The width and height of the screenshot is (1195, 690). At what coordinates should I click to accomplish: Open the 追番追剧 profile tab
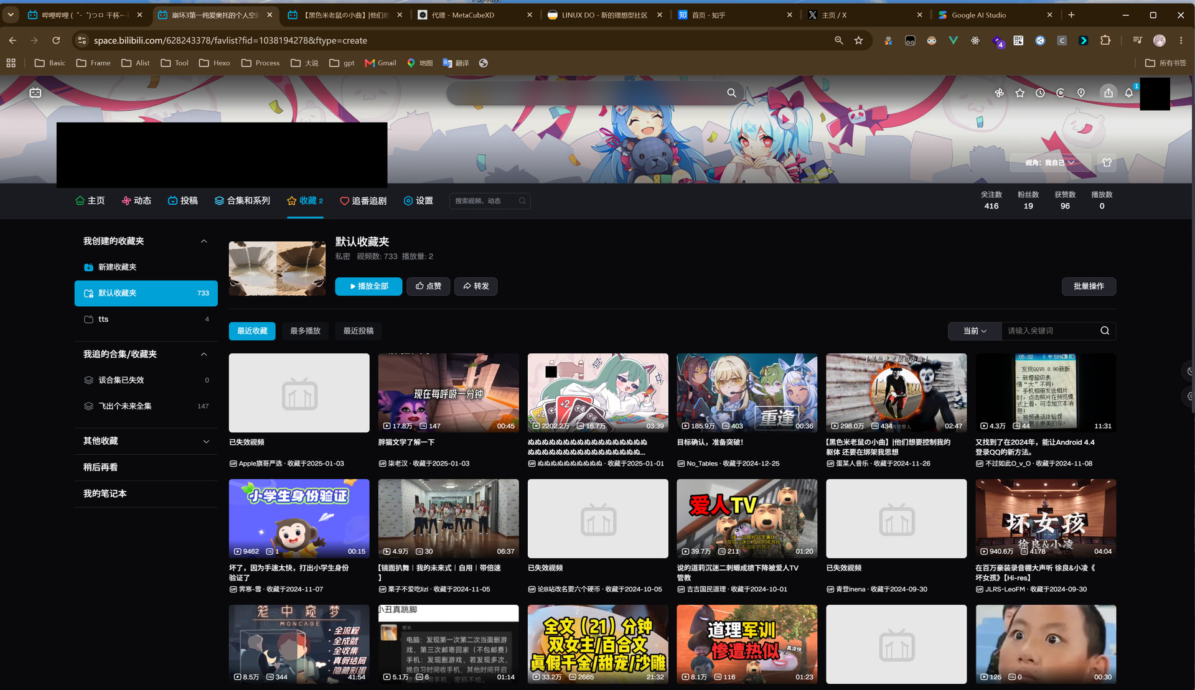(363, 201)
